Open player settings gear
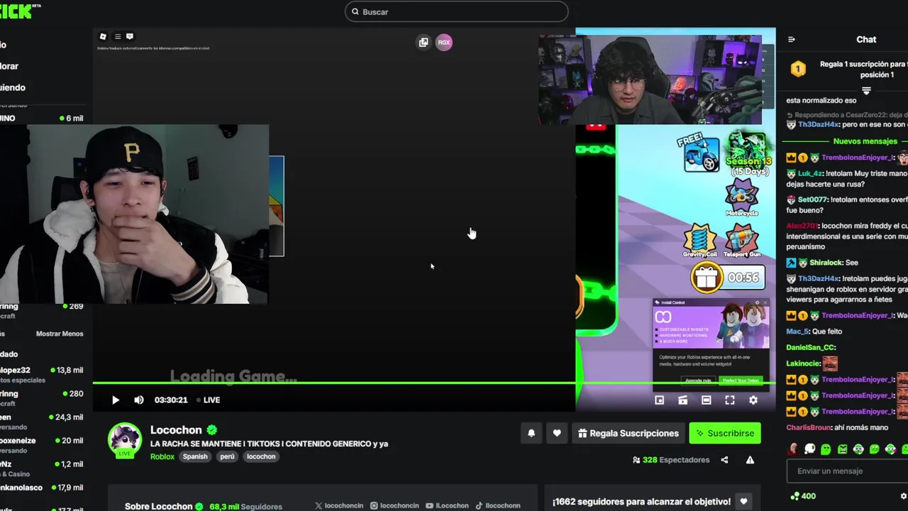 753,400
